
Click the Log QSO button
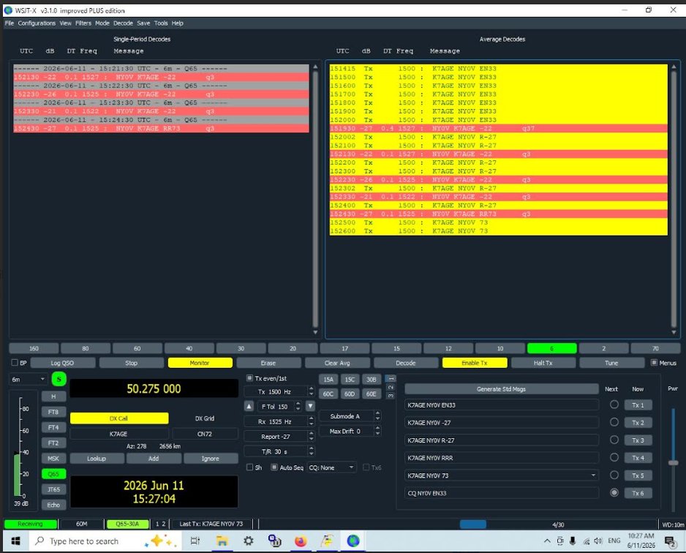coord(63,363)
